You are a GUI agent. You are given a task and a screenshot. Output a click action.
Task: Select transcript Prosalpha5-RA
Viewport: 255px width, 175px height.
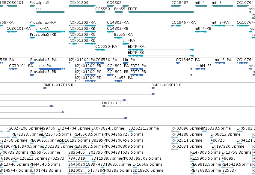(x=43, y=23)
